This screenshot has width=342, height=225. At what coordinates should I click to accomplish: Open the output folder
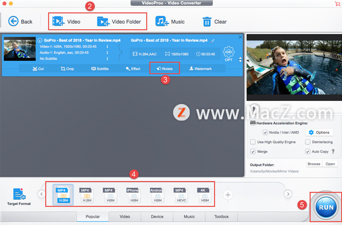point(330,164)
